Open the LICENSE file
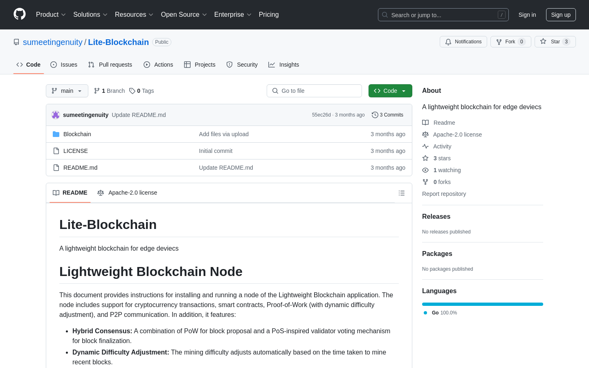The height and width of the screenshot is (368, 589). tap(76, 151)
